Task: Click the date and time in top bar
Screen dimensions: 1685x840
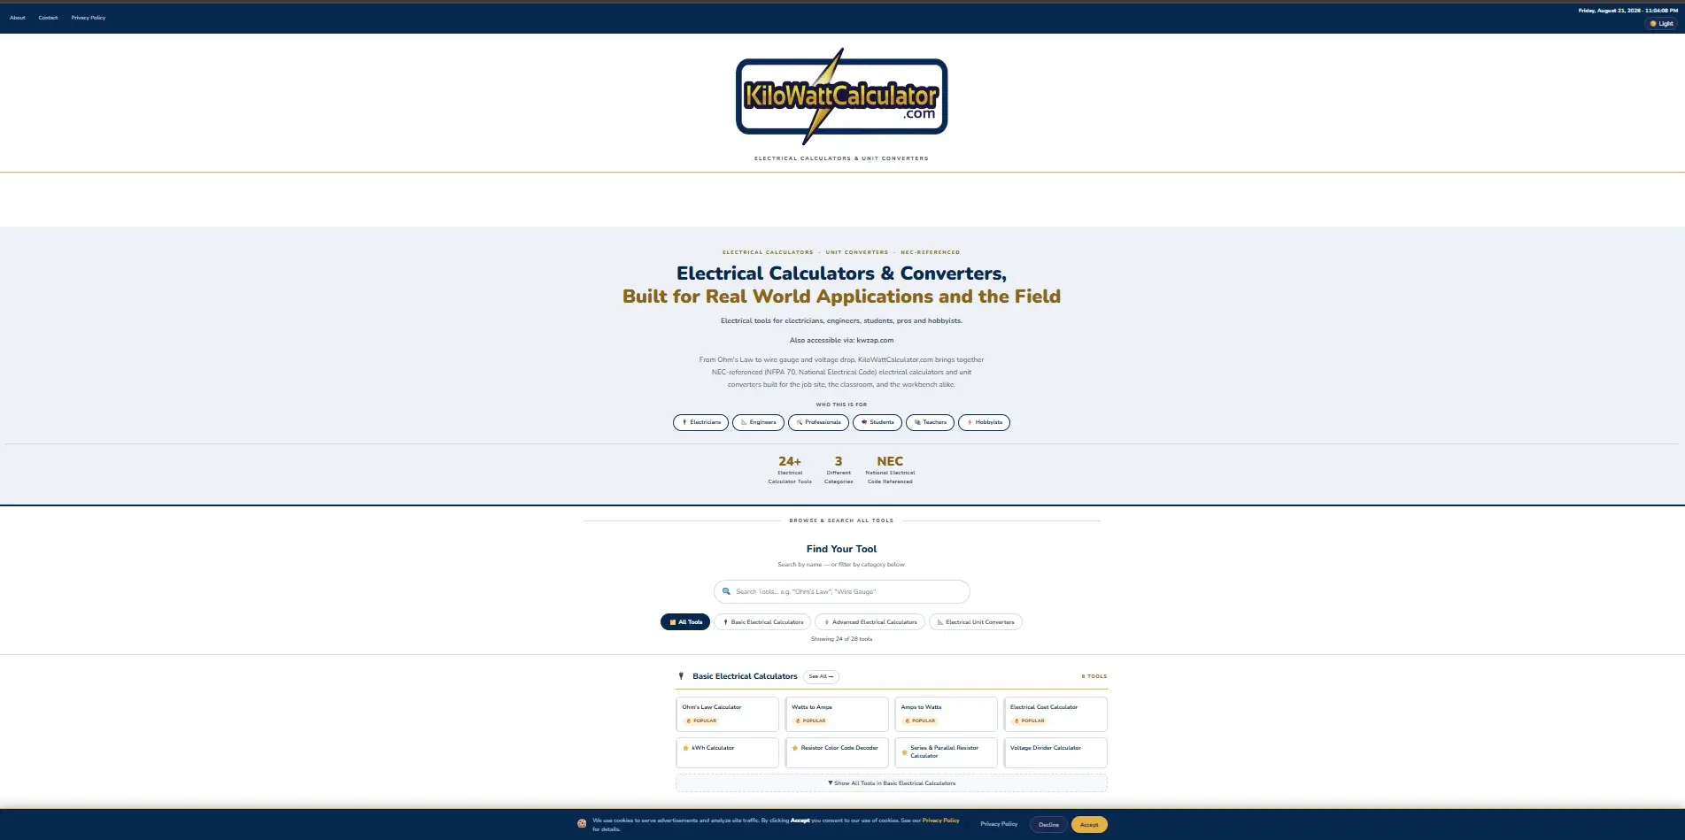Action: [1627, 11]
